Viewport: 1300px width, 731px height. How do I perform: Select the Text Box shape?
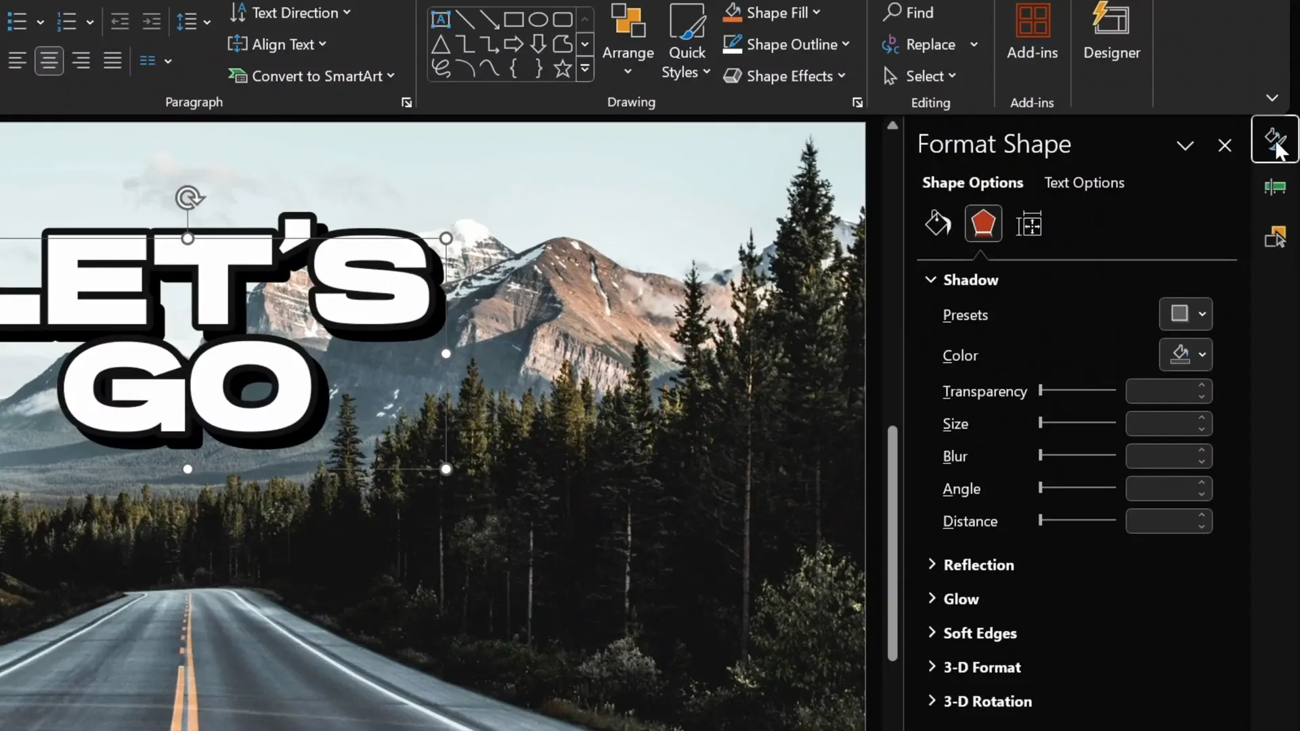441,19
